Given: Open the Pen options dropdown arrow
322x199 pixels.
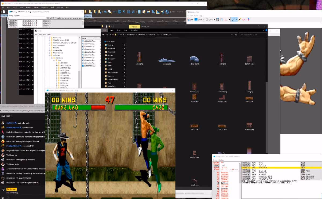Looking at the screenshot, I should [x=236, y=20].
